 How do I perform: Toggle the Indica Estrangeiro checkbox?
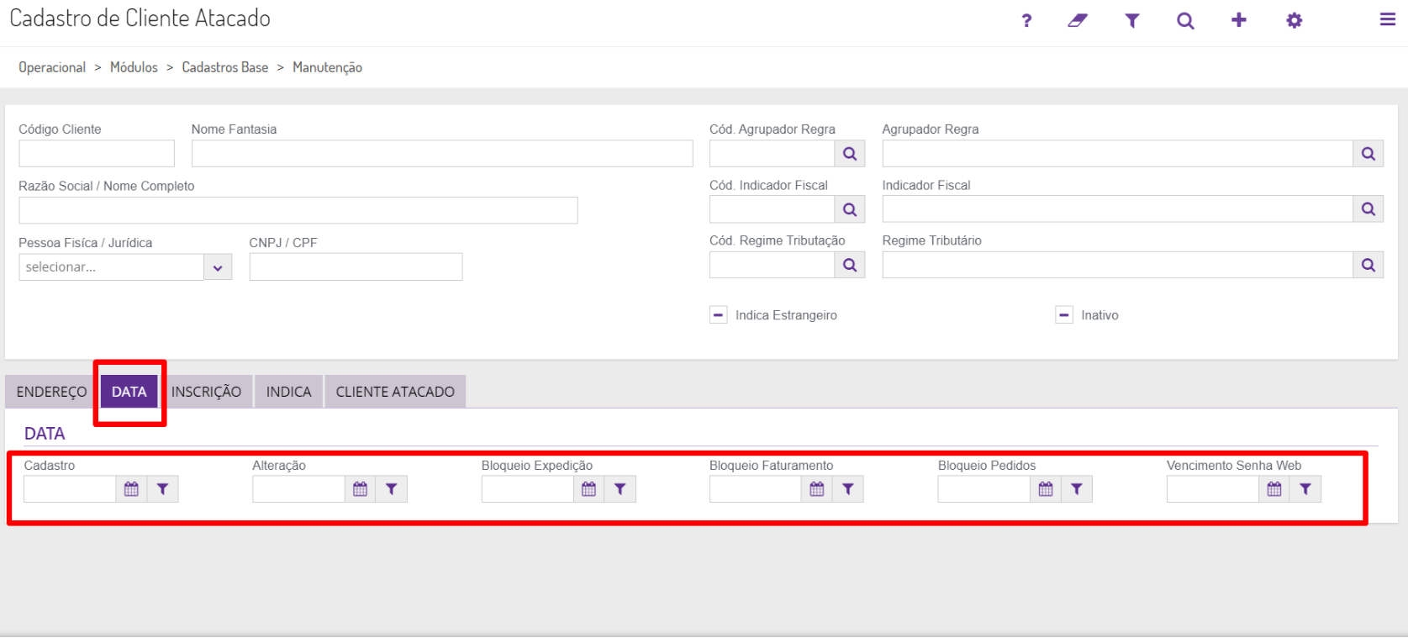point(719,315)
